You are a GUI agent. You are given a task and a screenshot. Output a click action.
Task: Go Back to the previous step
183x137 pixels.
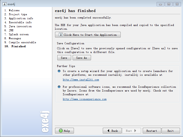pos(112,131)
